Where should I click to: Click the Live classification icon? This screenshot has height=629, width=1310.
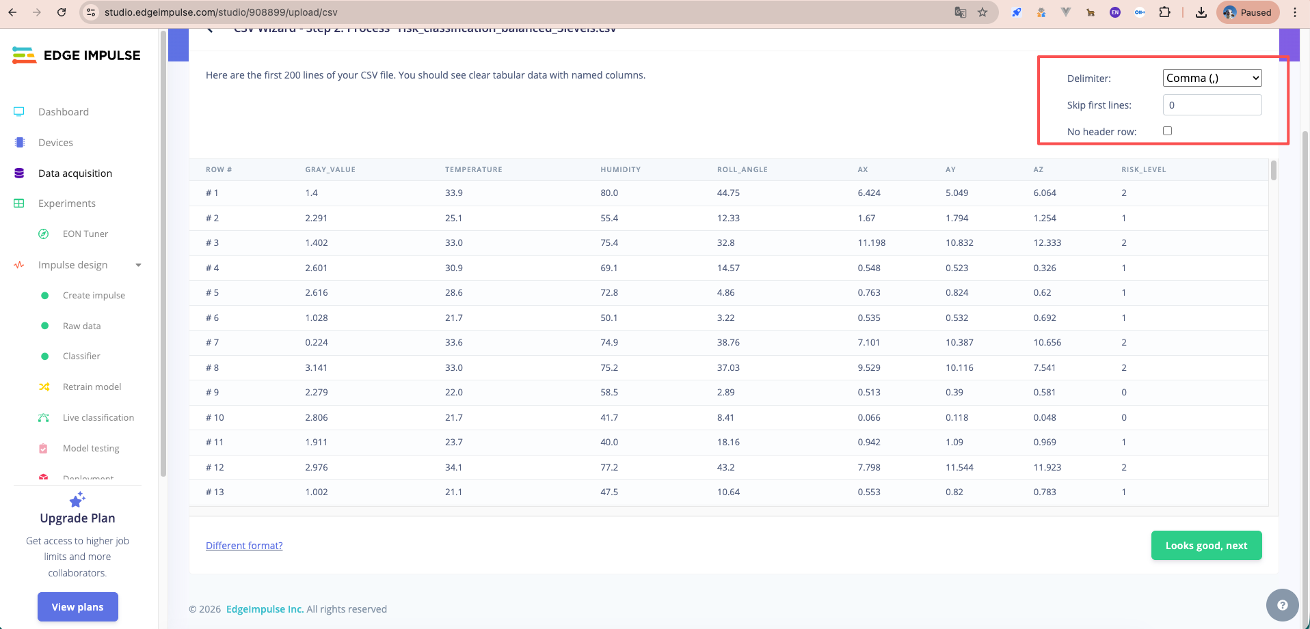pos(44,417)
